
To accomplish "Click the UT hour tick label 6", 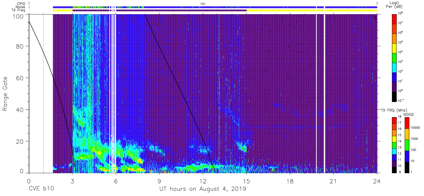I will pyautogui.click(x=116, y=180).
